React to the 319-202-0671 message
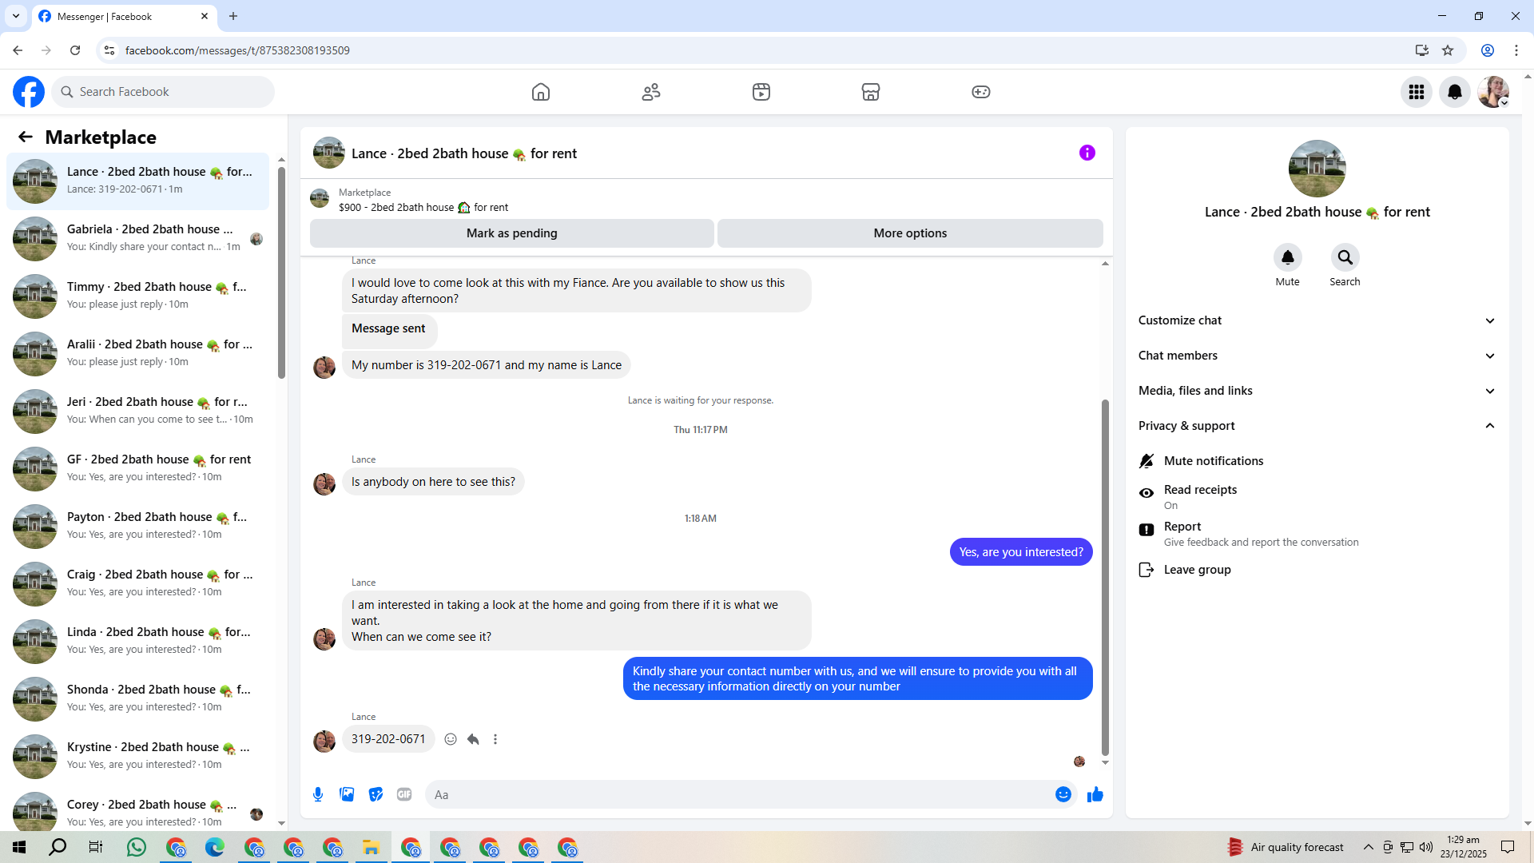The image size is (1534, 863). tap(451, 739)
